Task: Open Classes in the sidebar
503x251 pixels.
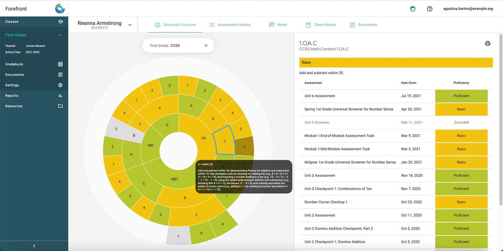Action: pos(34,22)
